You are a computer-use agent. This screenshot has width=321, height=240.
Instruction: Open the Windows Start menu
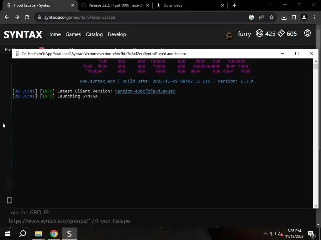click(x=8, y=234)
